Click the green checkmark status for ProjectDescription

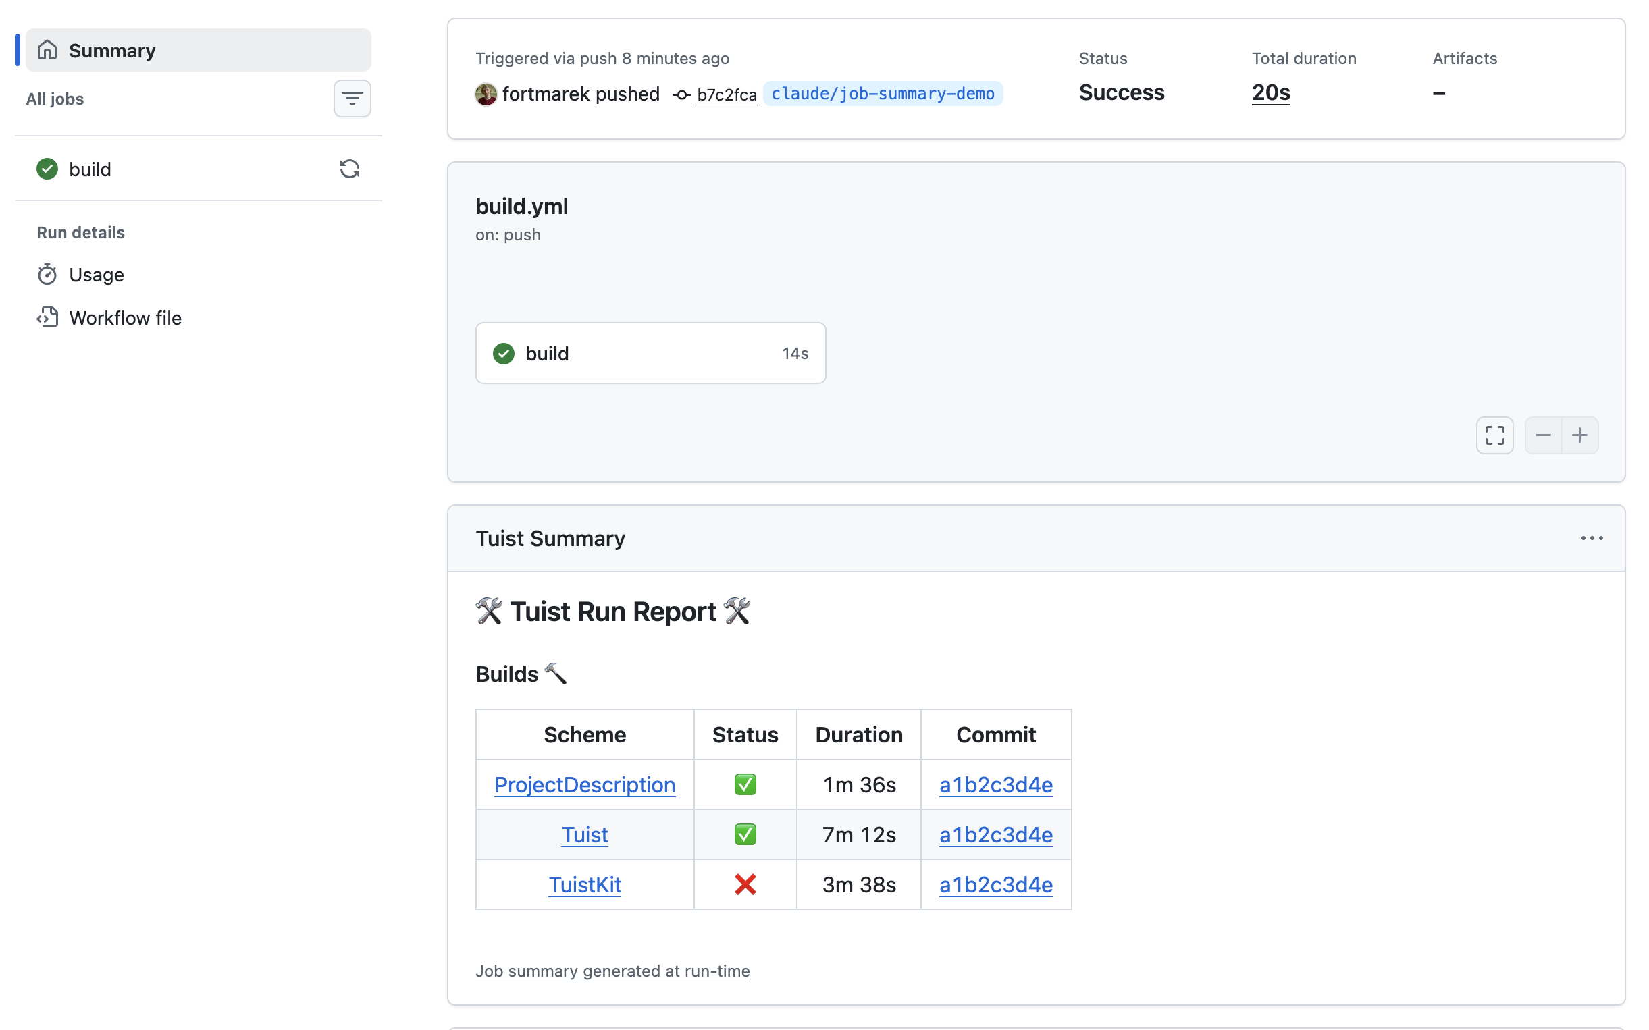pos(745,785)
